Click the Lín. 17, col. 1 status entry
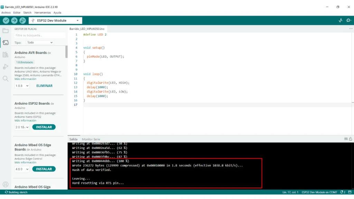 click(290, 192)
